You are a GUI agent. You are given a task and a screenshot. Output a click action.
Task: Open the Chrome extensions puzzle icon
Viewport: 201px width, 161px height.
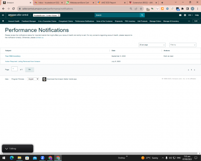(183, 9)
